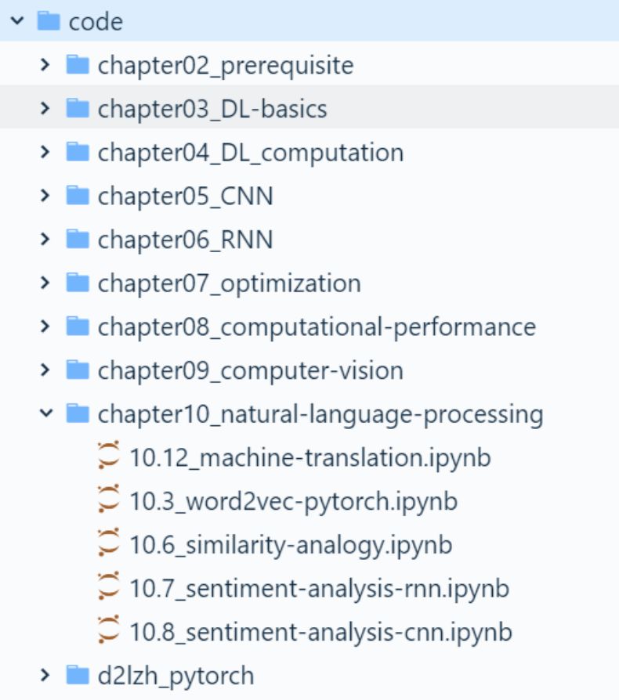Click the folder icon for chapter05_CNN
Viewport: 619px width, 700px height.
pos(78,195)
